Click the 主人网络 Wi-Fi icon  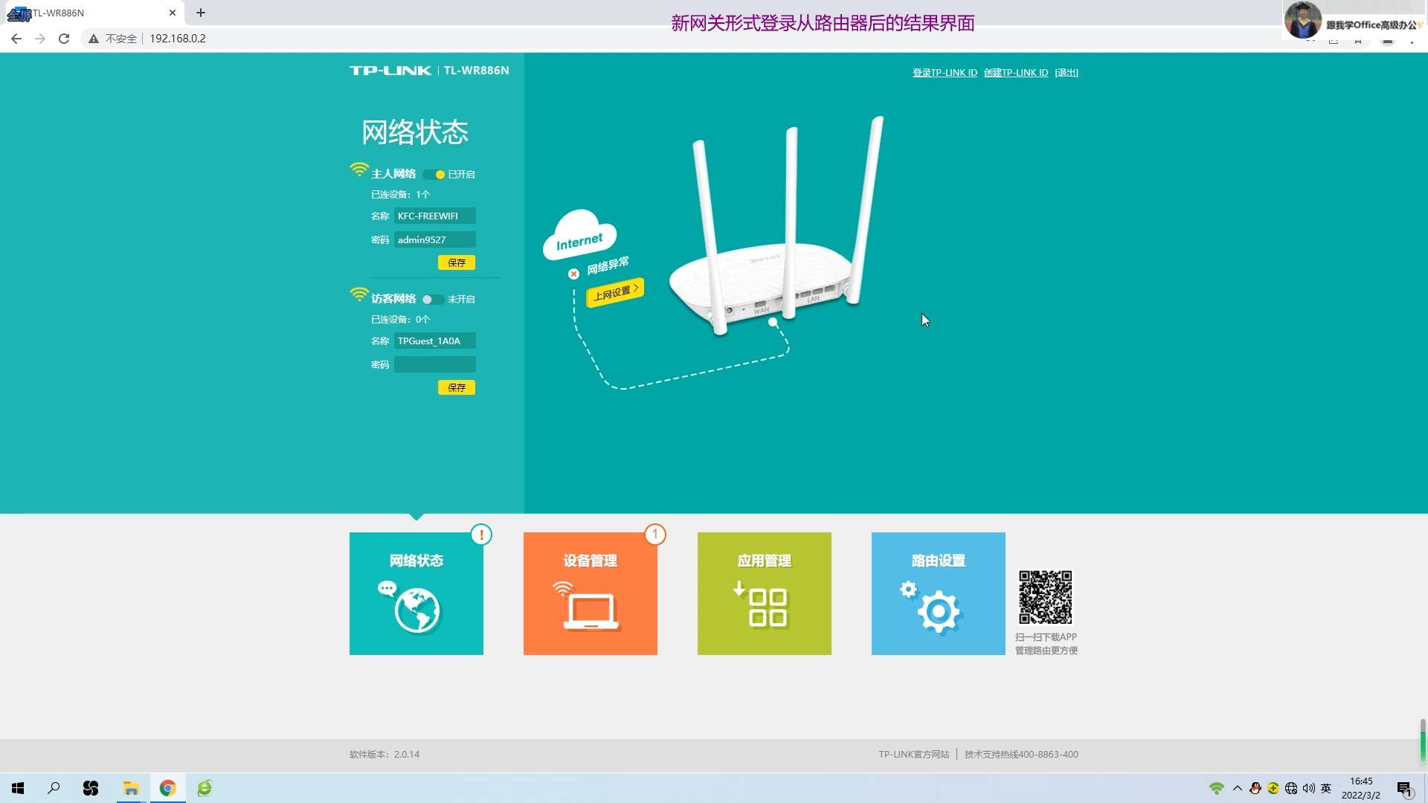(358, 169)
